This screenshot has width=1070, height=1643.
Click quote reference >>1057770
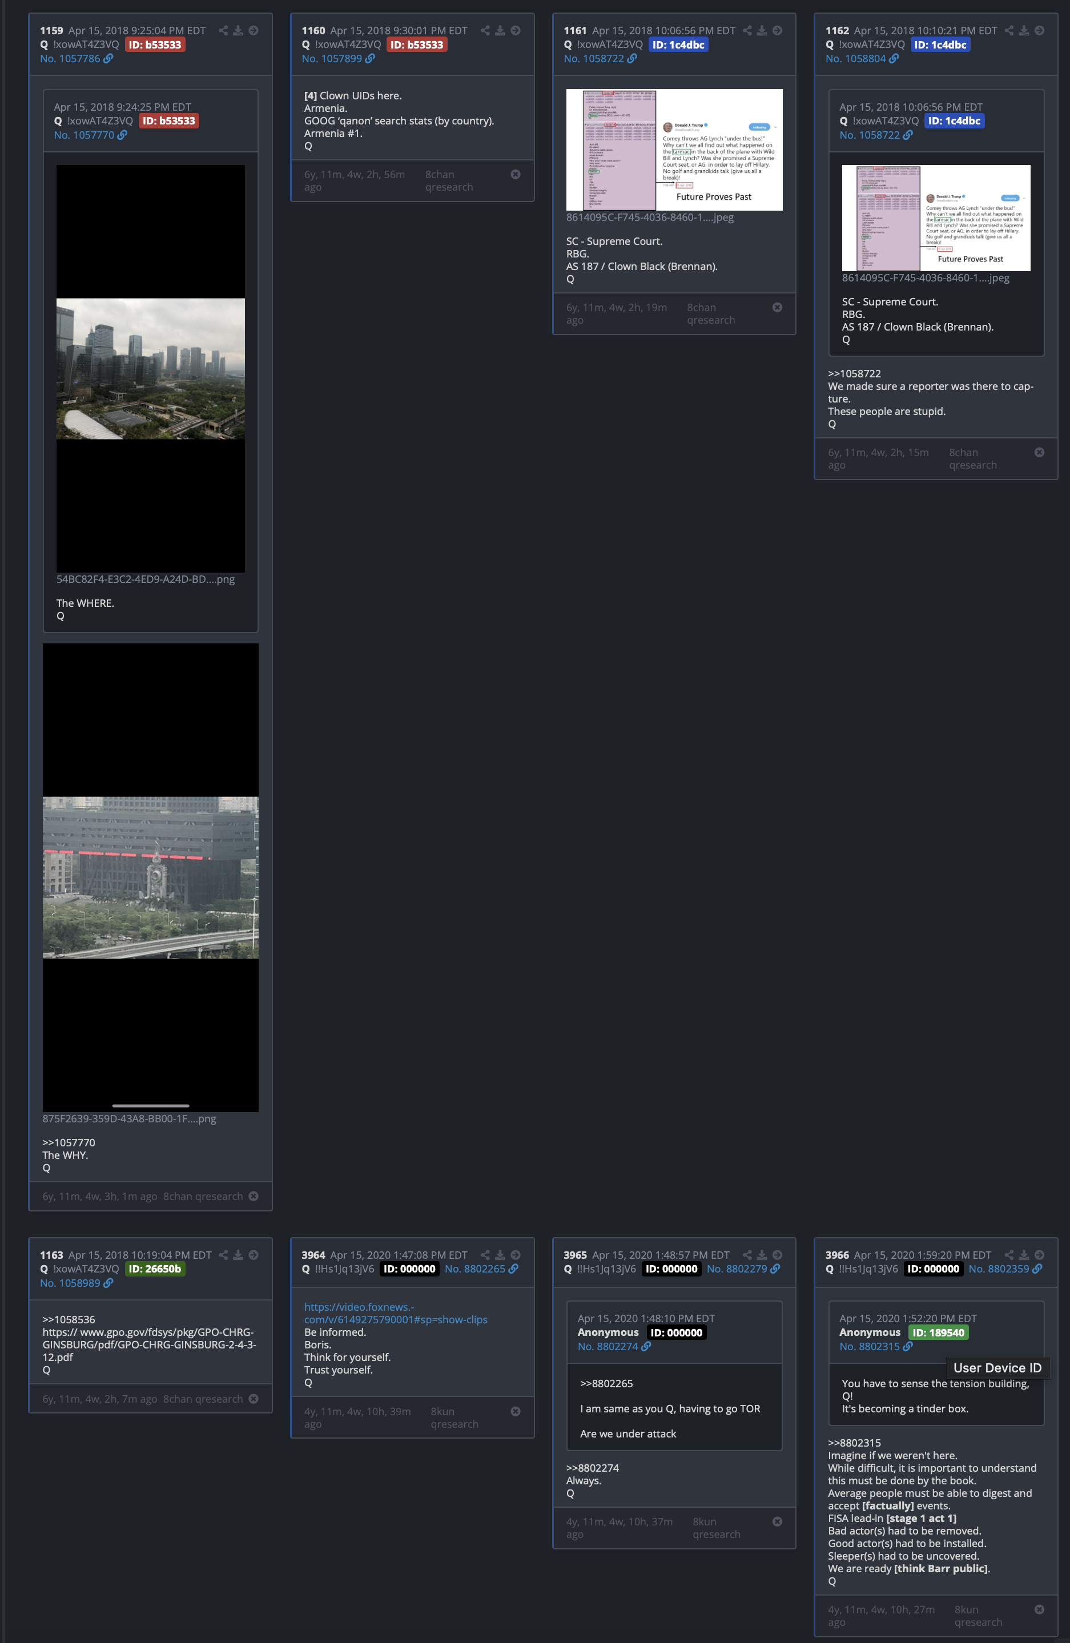(x=69, y=1142)
